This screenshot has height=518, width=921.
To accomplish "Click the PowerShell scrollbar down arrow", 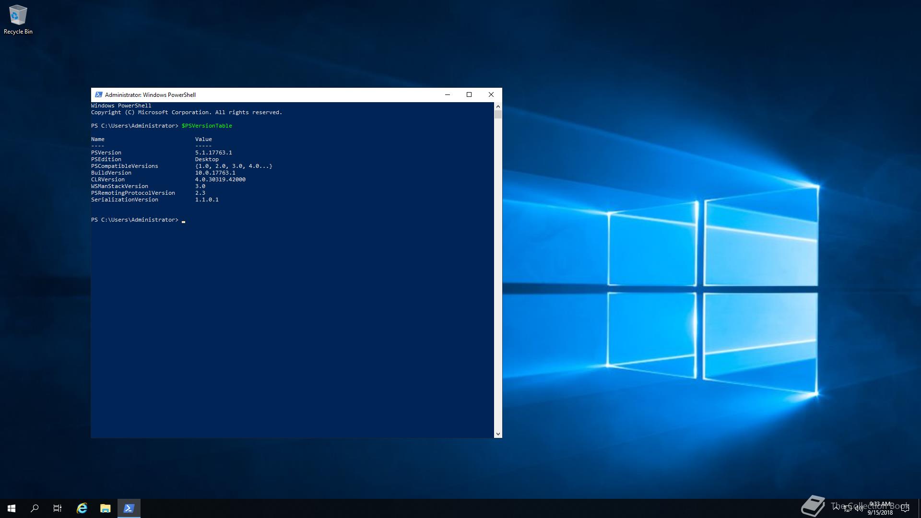I will (498, 434).
